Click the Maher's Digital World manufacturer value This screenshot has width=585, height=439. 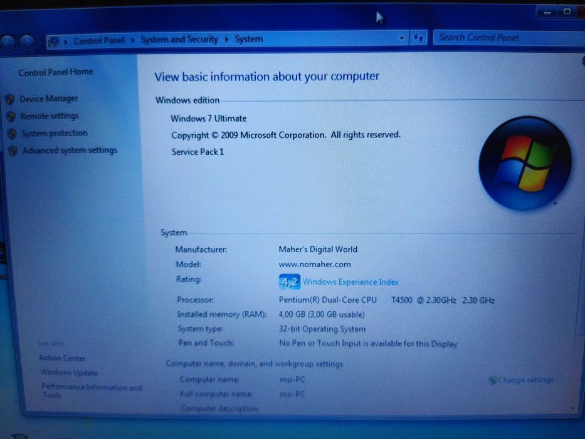tap(318, 250)
